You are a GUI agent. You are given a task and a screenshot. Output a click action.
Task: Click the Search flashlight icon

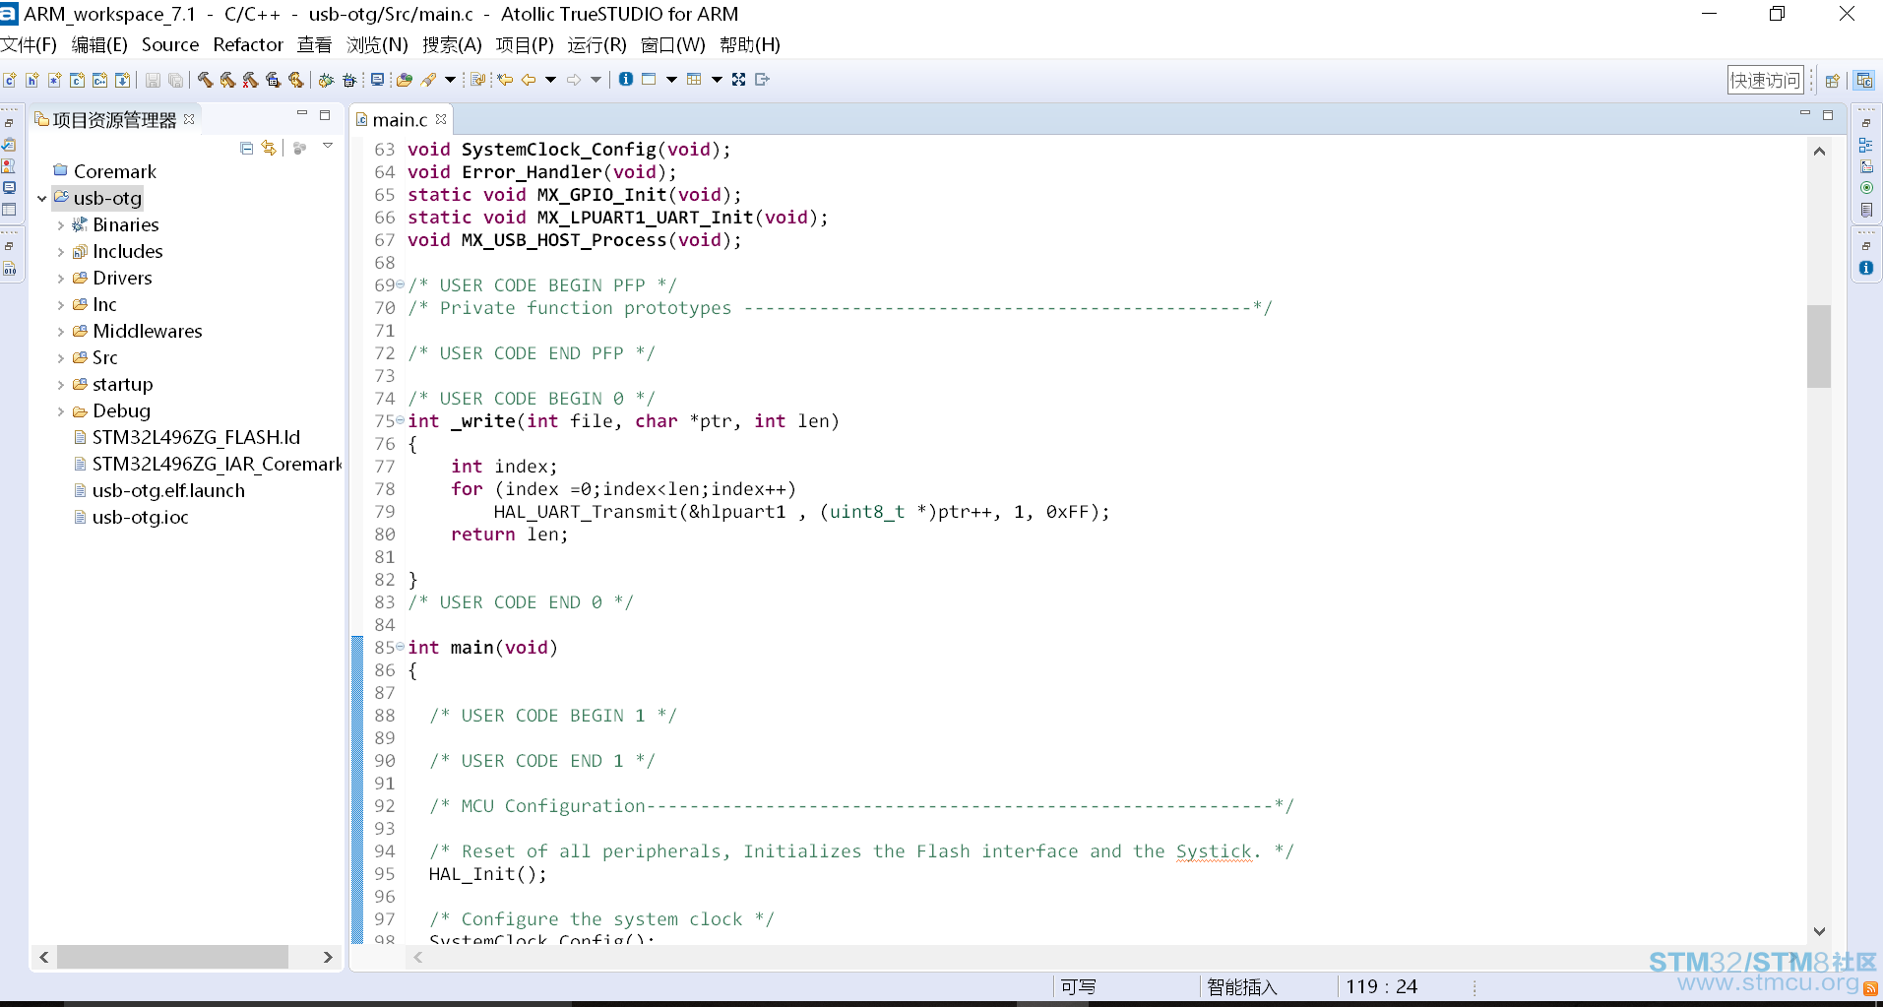429,80
